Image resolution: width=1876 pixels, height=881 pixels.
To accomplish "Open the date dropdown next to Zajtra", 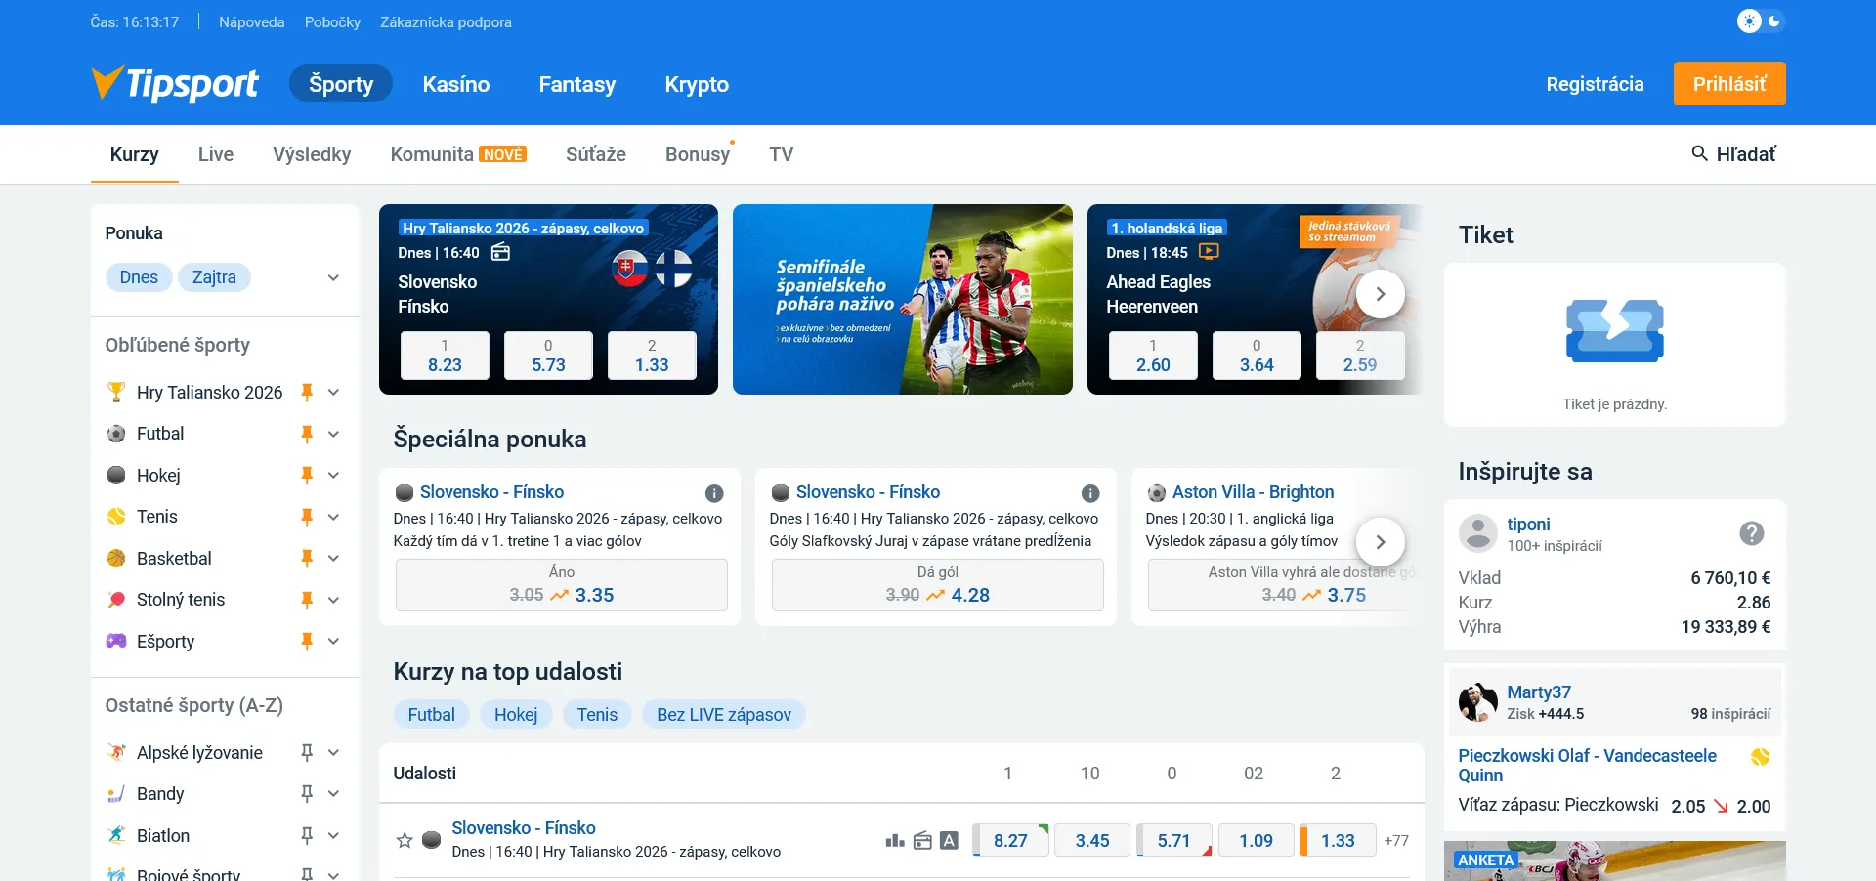I will tap(333, 277).
